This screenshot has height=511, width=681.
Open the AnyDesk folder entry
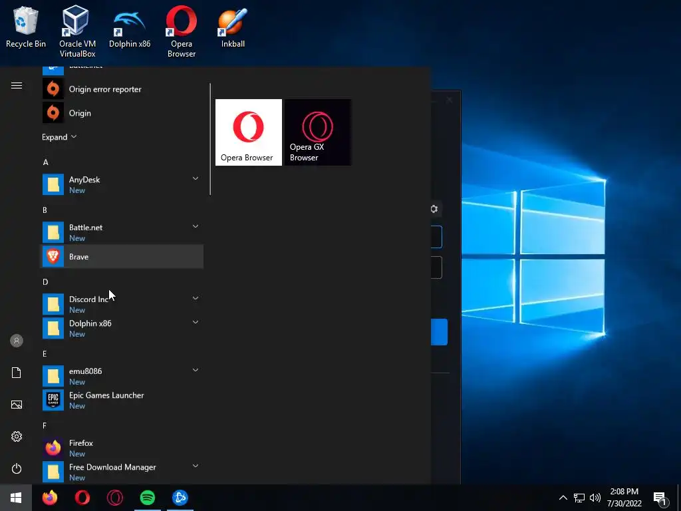[122, 185]
